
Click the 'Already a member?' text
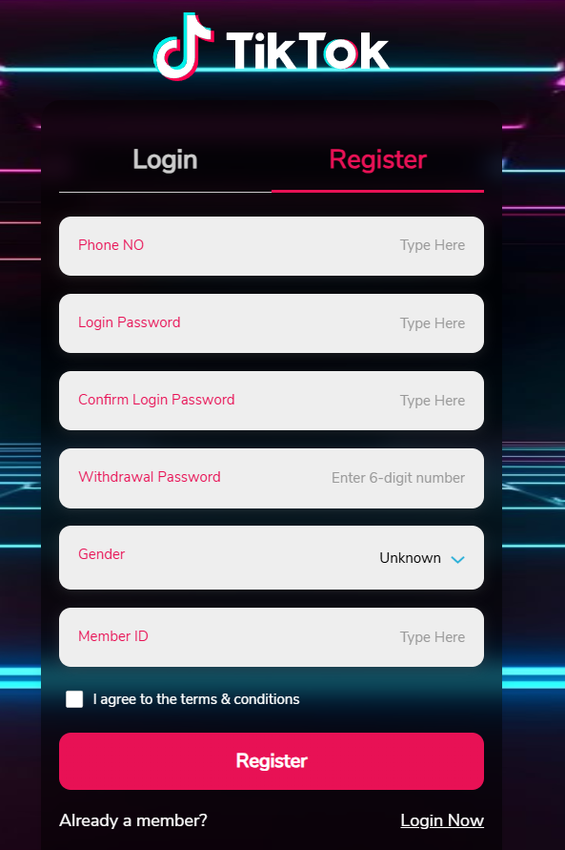[133, 820]
